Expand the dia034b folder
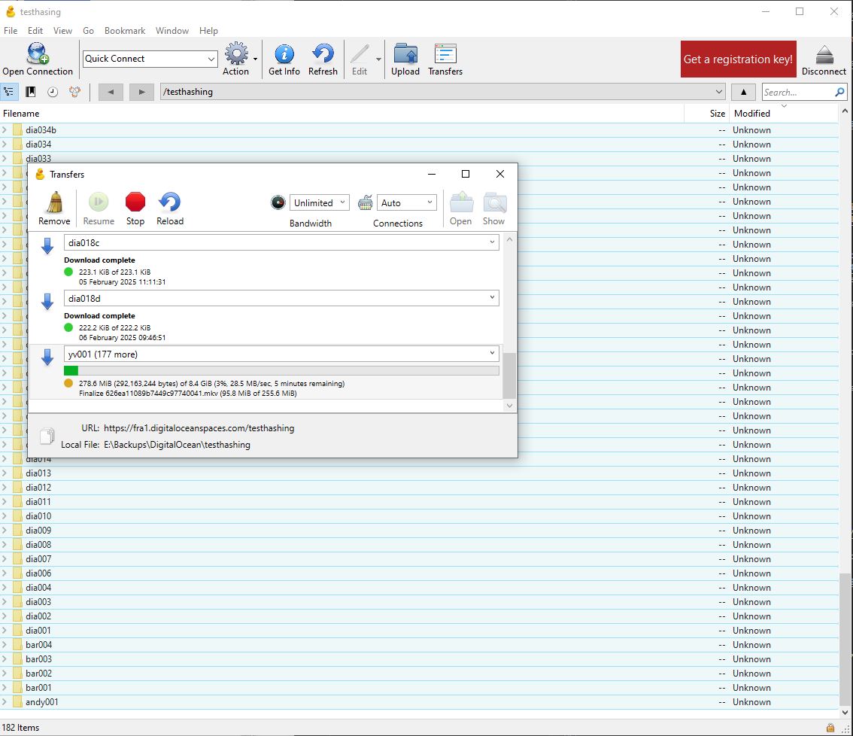 (x=5, y=130)
